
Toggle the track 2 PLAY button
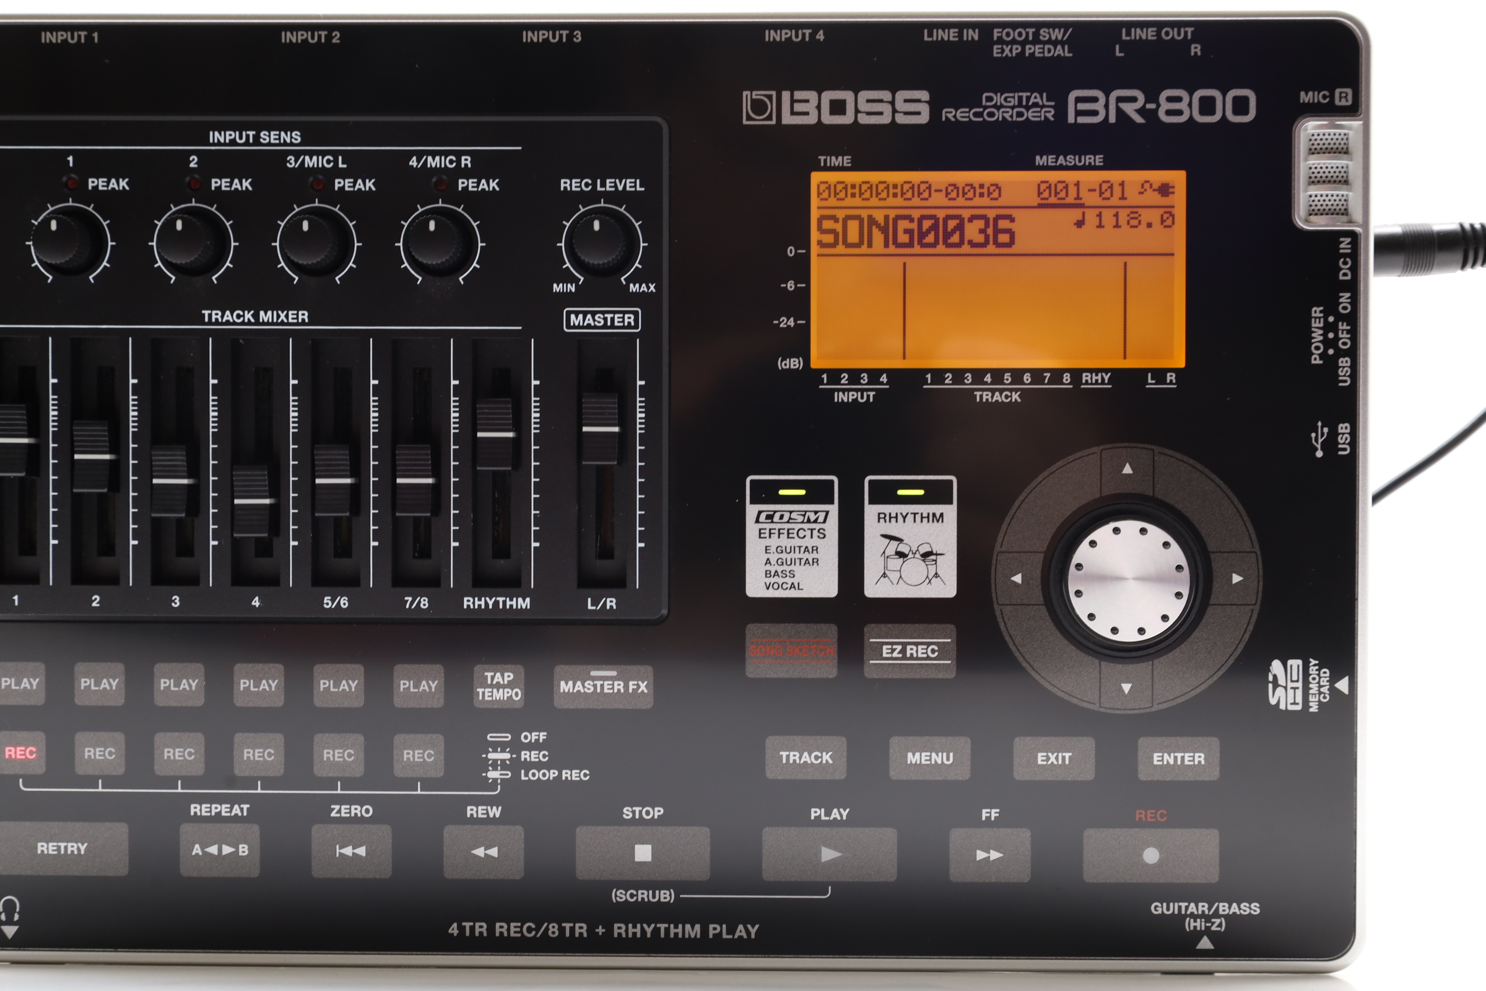click(99, 684)
